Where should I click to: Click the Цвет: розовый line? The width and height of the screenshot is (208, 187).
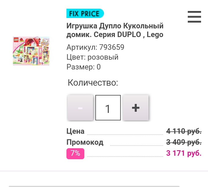click(92, 57)
